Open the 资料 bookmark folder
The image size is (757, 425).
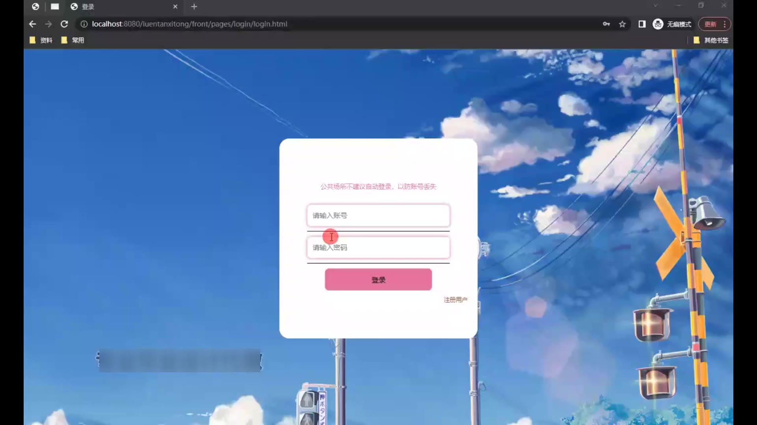click(41, 40)
